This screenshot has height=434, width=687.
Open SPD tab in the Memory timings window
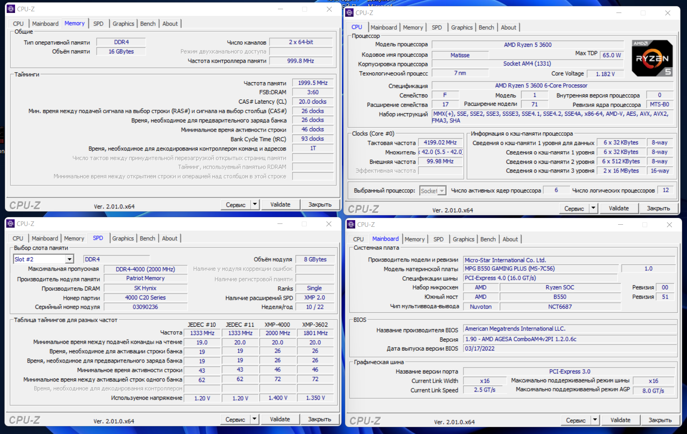coord(99,24)
